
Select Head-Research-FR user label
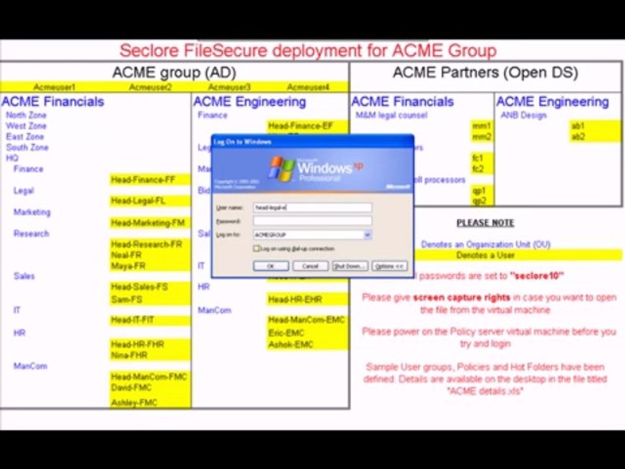pyautogui.click(x=146, y=244)
